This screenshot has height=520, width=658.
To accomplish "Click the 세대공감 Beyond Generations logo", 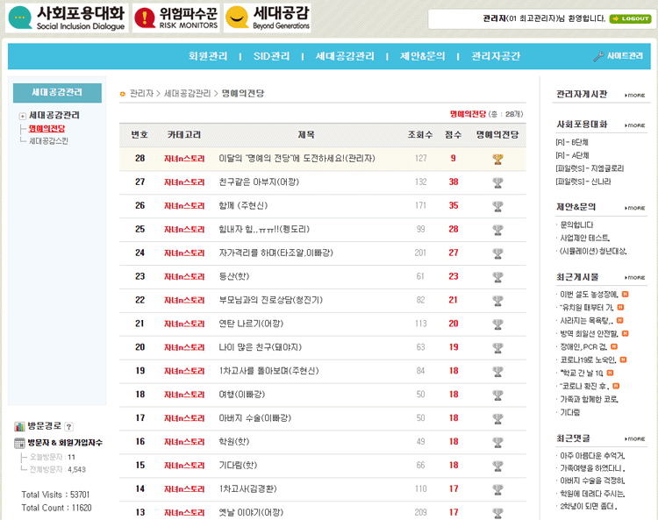I will (268, 18).
